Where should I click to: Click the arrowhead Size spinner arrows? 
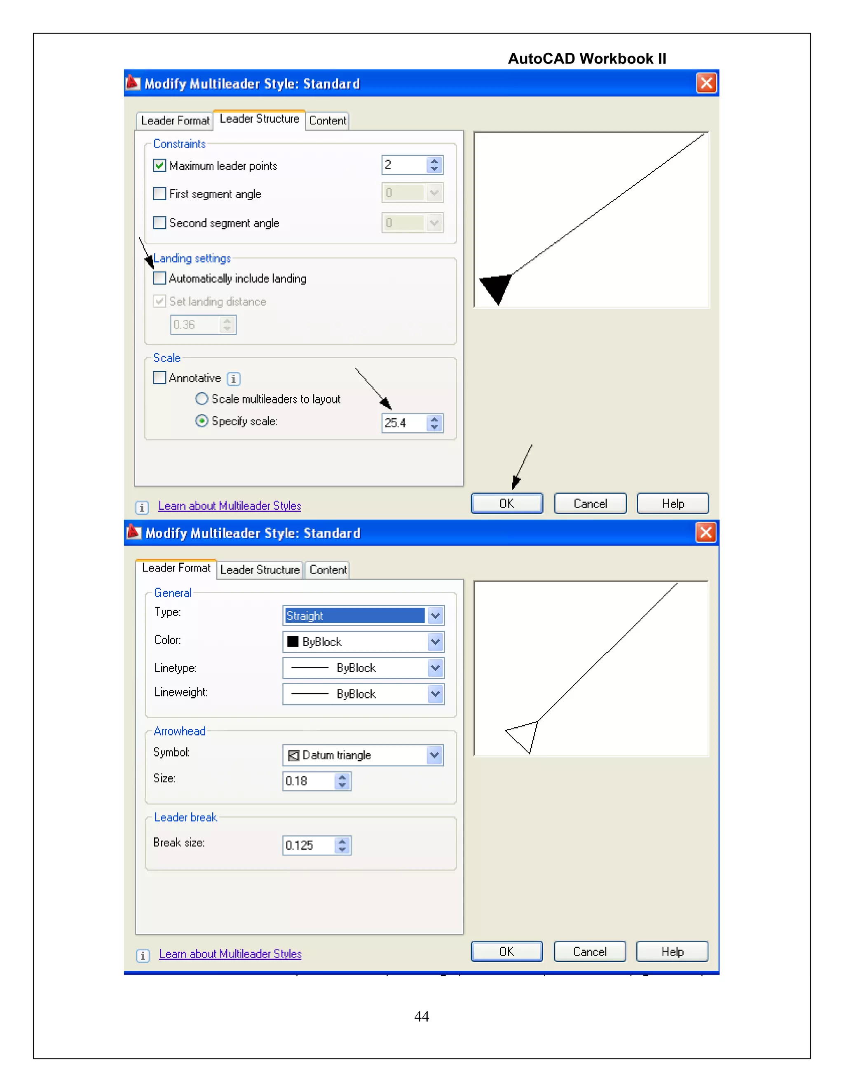click(342, 781)
